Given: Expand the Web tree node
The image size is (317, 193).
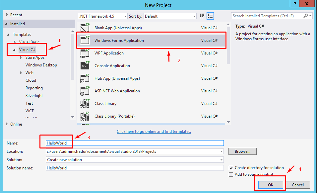Looking at the screenshot, I should click(x=21, y=73).
